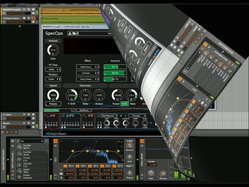Open the Fuzzy Freeze effect selector
This screenshot has width=249, height=187.
(88, 79)
